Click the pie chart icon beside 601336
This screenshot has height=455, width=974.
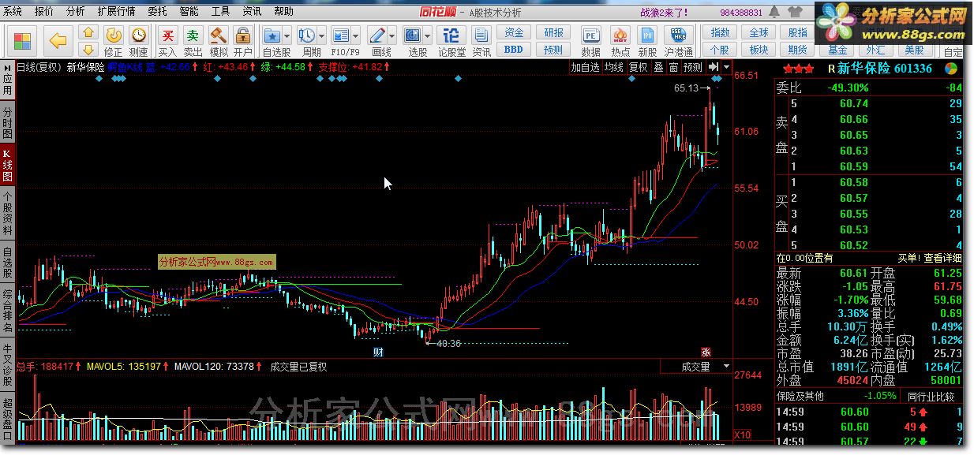[x=951, y=69]
